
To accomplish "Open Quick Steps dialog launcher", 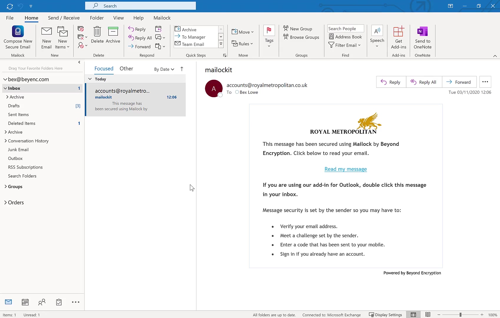I will click(225, 55).
